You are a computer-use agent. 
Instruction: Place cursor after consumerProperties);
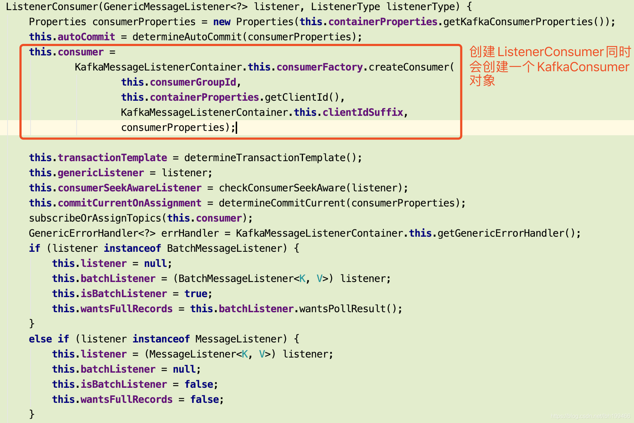click(236, 127)
